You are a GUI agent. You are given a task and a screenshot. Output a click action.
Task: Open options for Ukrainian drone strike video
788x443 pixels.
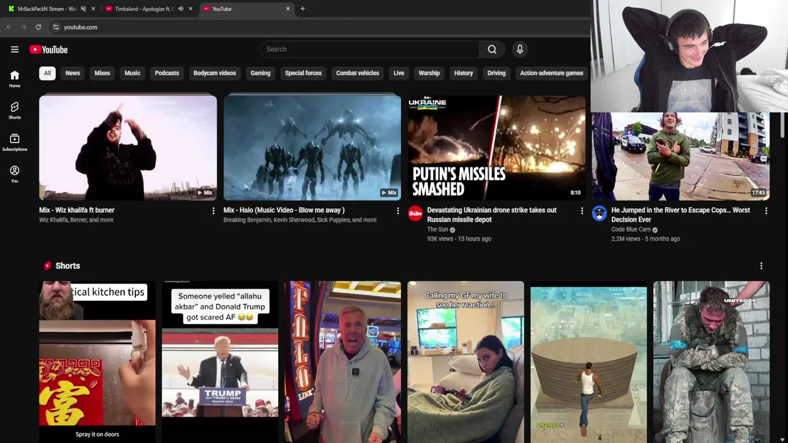point(582,211)
